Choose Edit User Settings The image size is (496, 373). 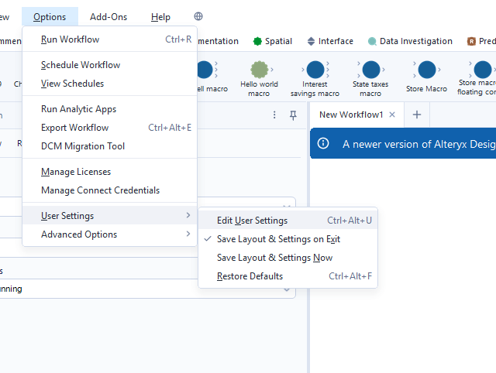coord(252,221)
